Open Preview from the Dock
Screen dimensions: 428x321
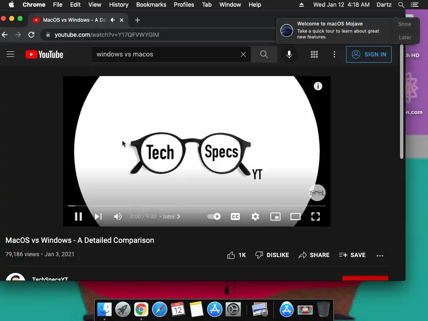[260, 309]
